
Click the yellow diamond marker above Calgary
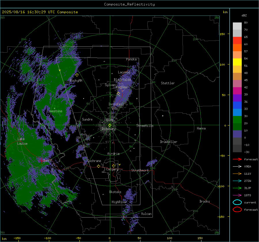(x=114, y=166)
